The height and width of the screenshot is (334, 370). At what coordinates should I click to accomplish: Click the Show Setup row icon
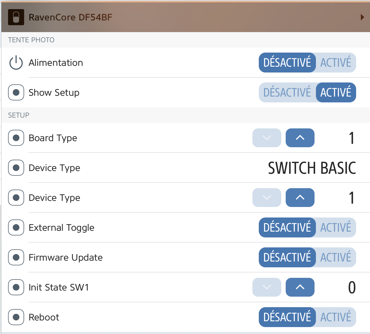(x=16, y=92)
